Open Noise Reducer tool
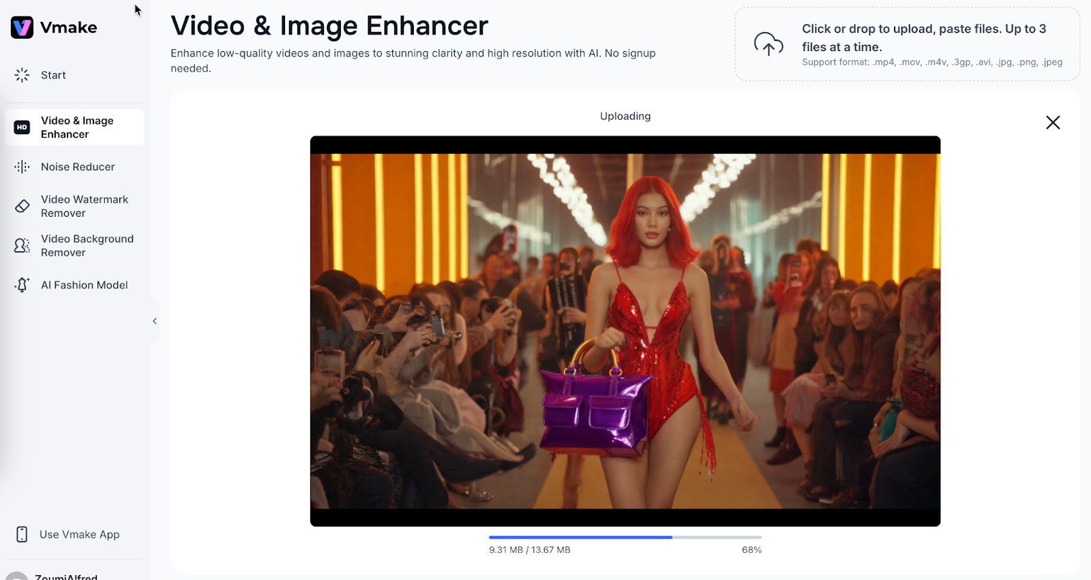Viewport: 1091px width, 580px height. point(74,167)
